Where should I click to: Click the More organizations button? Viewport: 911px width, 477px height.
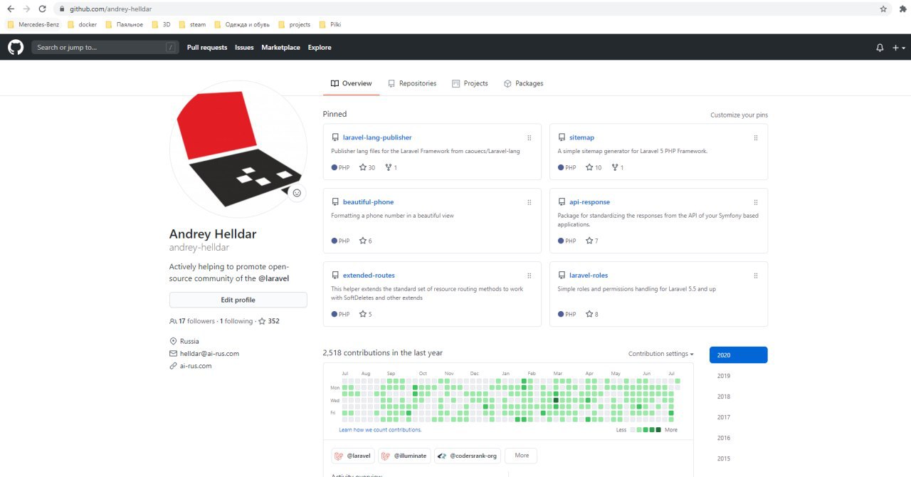(522, 456)
